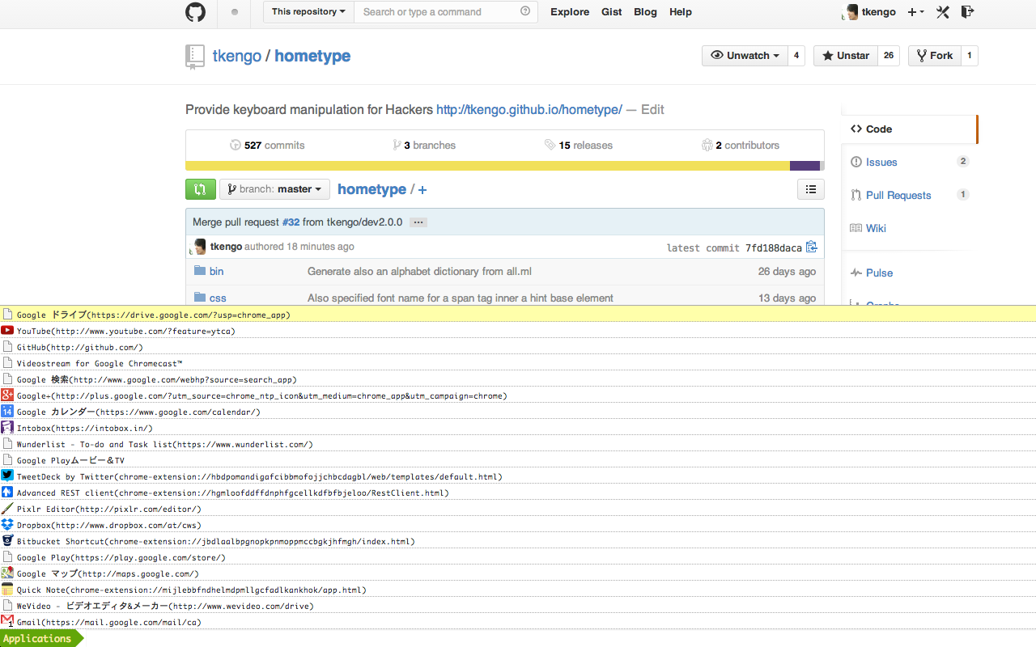Open the Unwatch dropdown button
The width and height of the screenshot is (1036, 647).
click(745, 56)
